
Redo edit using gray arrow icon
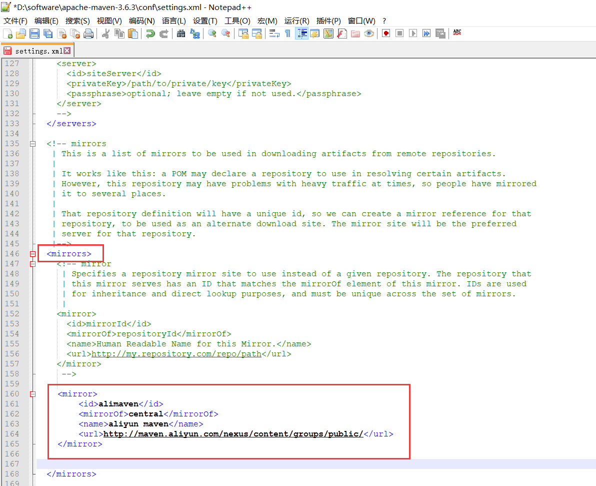tap(164, 34)
